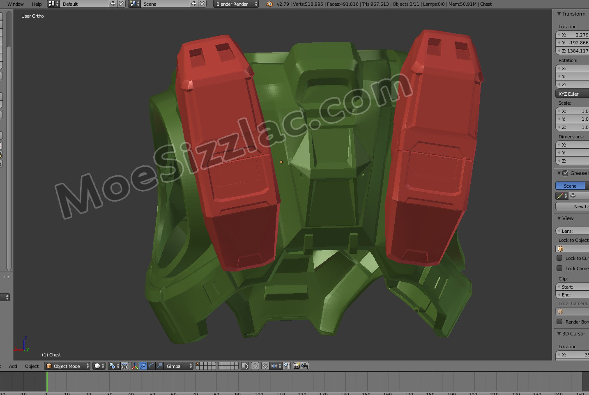Open the Object menu in viewport header
Image resolution: width=589 pixels, height=395 pixels.
32,366
